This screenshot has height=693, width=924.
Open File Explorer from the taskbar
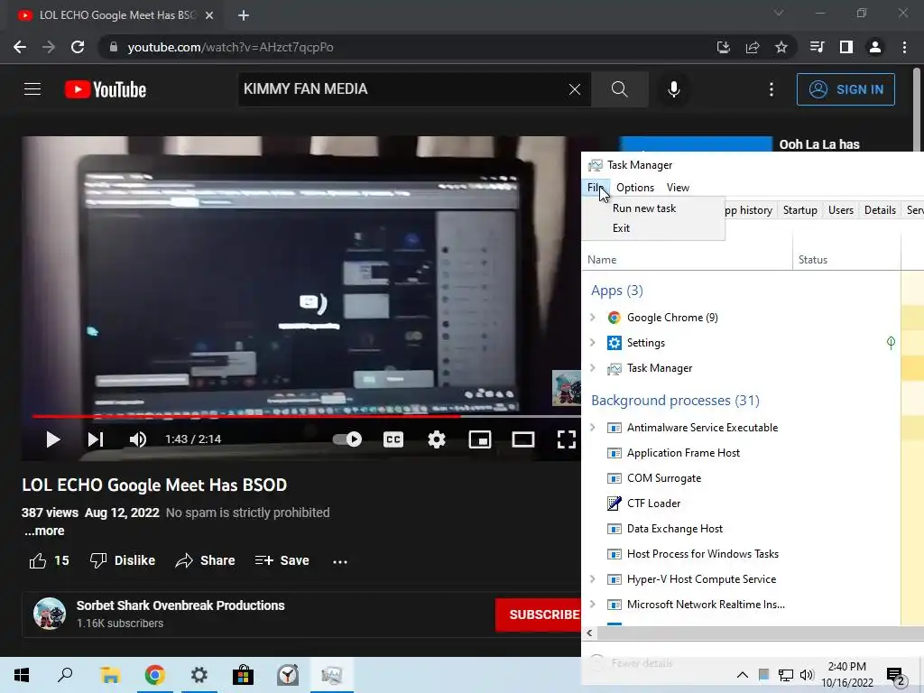[x=109, y=675]
